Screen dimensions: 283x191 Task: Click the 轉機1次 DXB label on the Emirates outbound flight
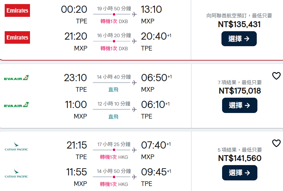(114, 22)
